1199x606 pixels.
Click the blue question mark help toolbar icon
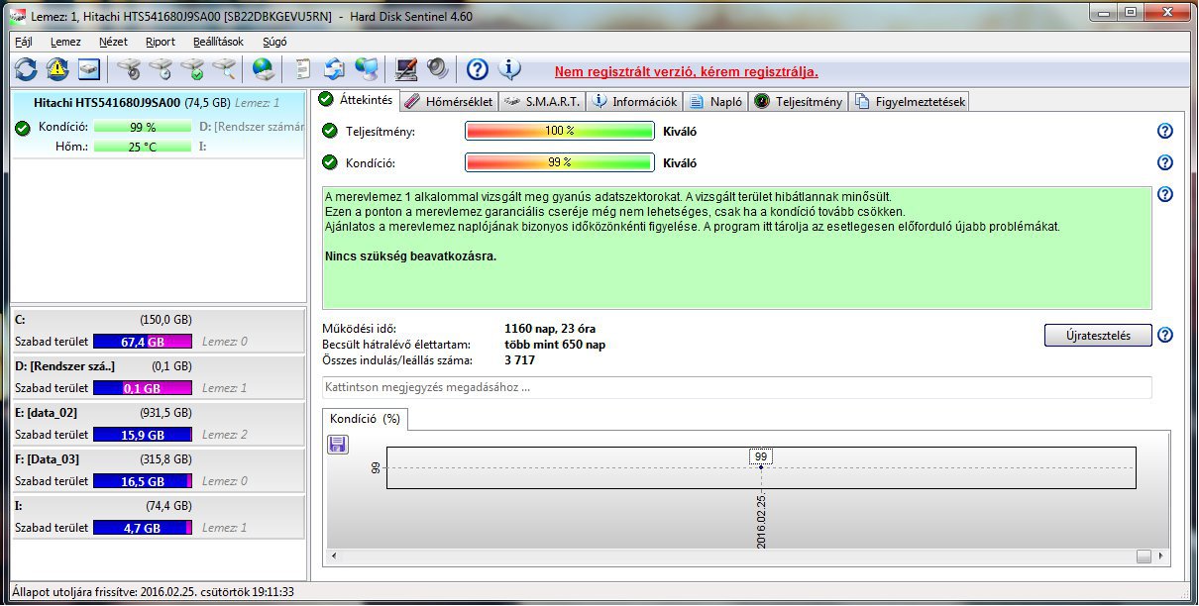point(478,69)
